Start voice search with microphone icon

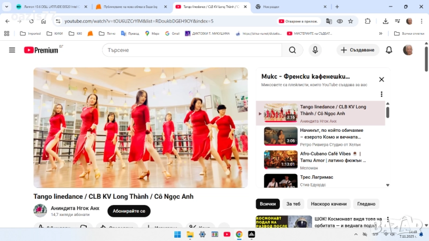315,50
